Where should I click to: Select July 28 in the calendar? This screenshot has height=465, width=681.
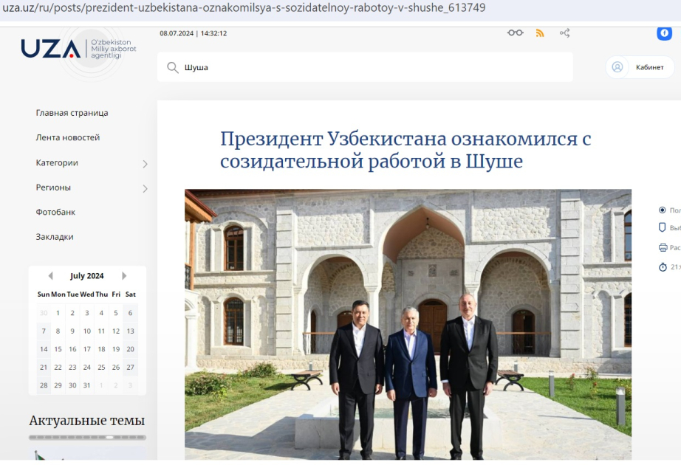[44, 385]
